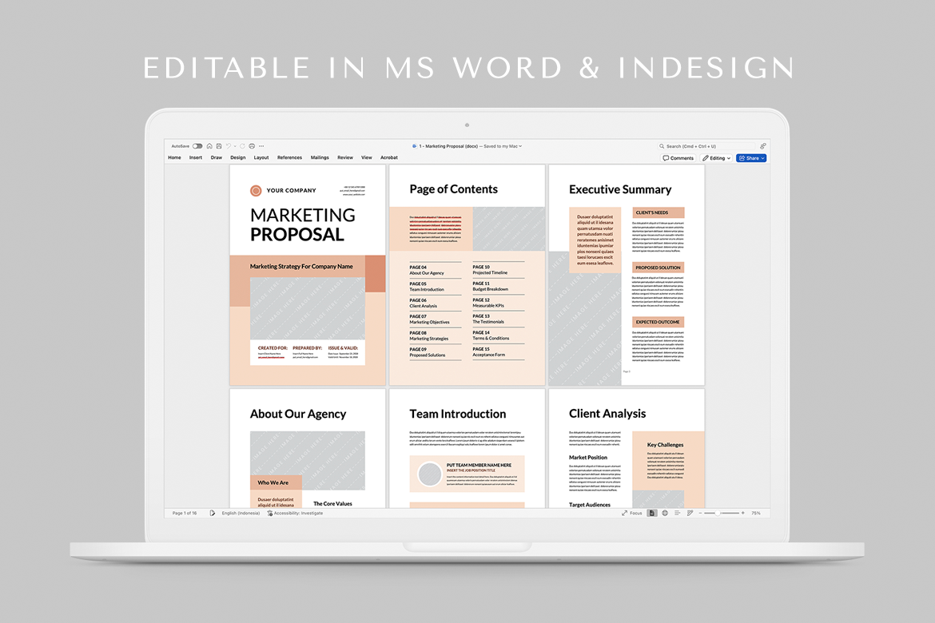Click the spelling check icon in status bar
This screenshot has height=623, width=935.
click(213, 513)
